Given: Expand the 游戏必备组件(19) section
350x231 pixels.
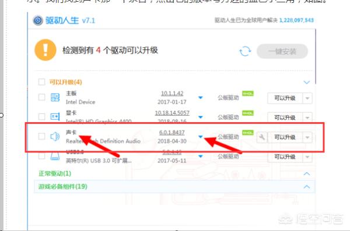Looking at the screenshot, I should [x=307, y=186].
